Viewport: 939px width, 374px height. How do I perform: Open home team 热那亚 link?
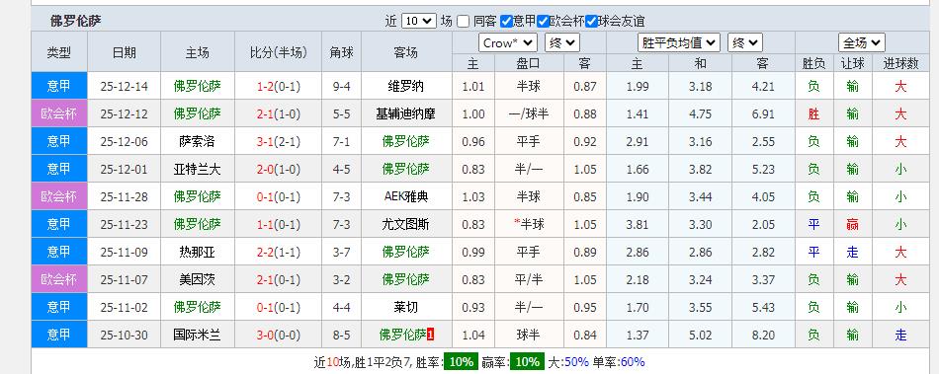(197, 252)
